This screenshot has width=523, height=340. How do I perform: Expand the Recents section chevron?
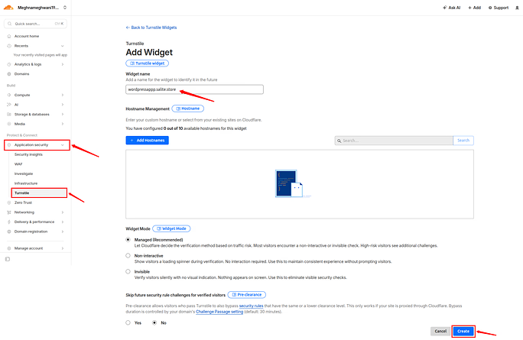[63, 46]
